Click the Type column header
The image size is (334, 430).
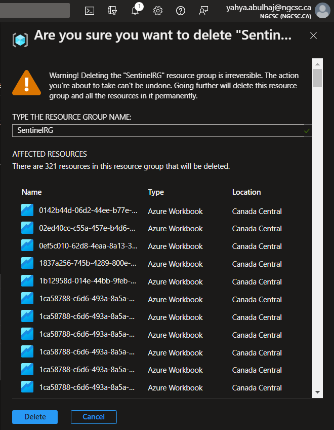click(x=156, y=192)
